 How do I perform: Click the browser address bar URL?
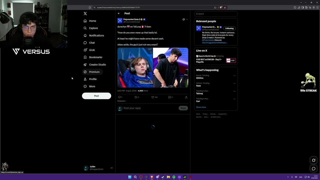[x=118, y=7]
